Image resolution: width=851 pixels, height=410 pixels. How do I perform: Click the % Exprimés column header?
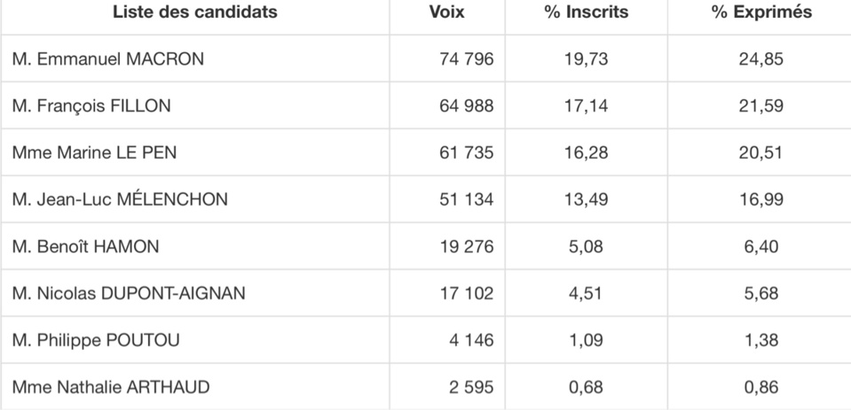pos(760,12)
